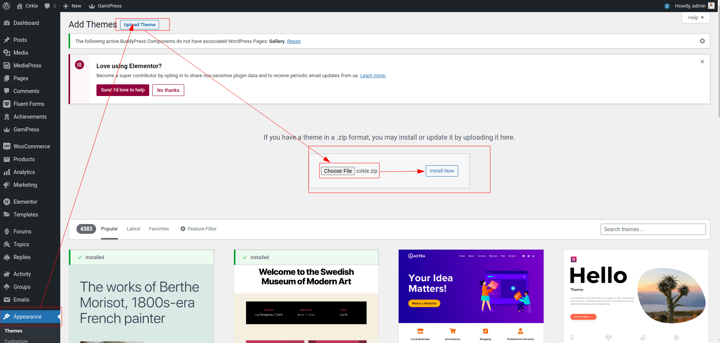Open the Customize submenu item
Screen dimensions: 720x343
(16, 341)
